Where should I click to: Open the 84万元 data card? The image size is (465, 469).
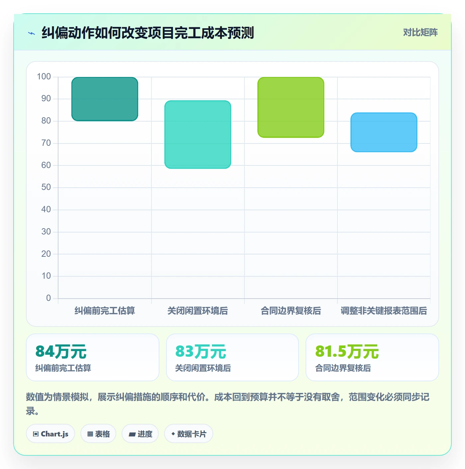93,357
